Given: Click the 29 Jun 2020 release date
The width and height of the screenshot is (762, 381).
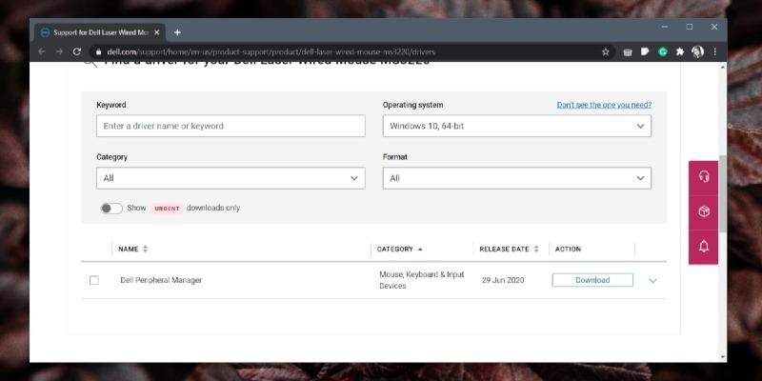Looking at the screenshot, I should pos(503,280).
